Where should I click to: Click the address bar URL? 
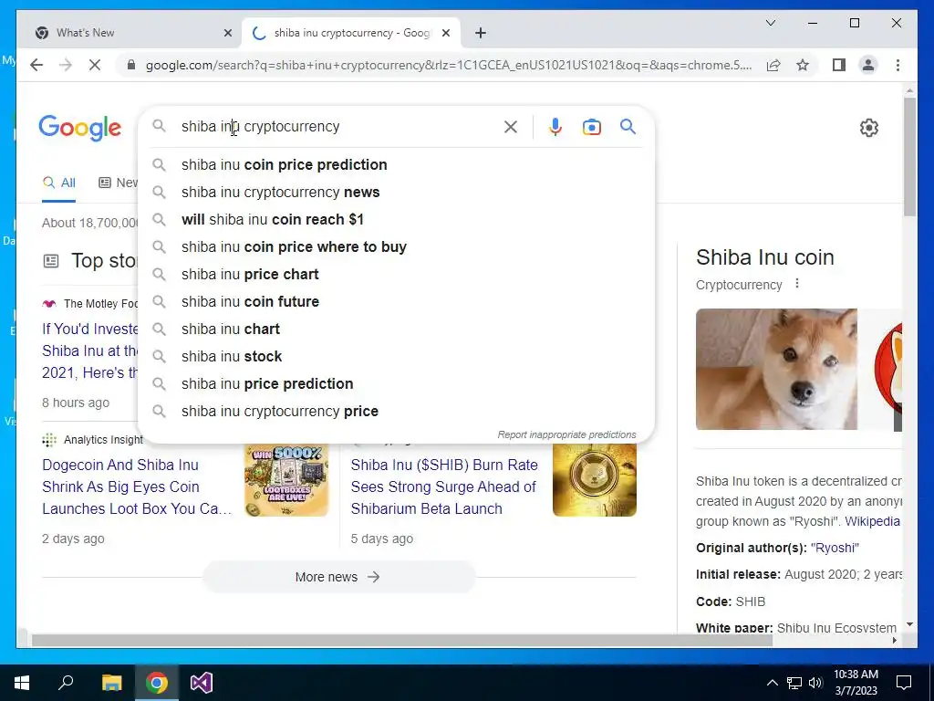[x=448, y=65]
